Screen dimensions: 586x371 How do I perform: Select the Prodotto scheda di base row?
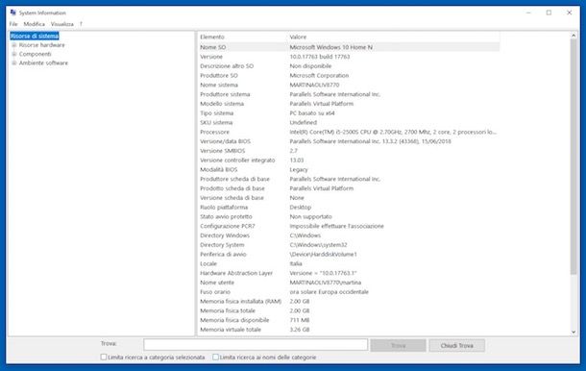point(349,188)
